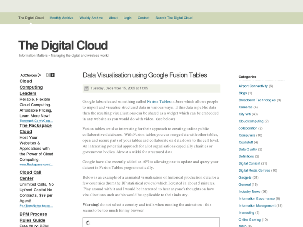Select Digital Media Centres category
The width and height of the screenshot is (303, 227).
pyautogui.click(x=254, y=170)
